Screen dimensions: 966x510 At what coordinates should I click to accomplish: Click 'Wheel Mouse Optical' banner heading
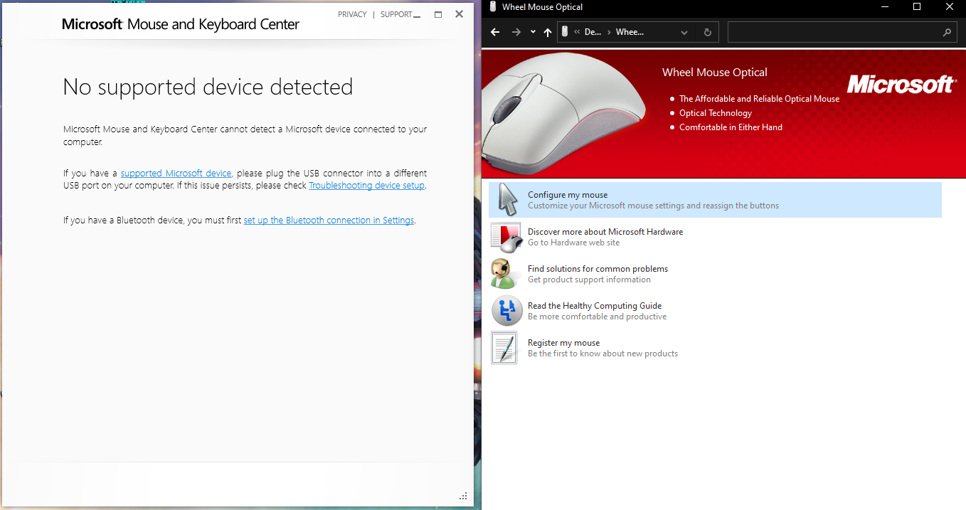pos(714,73)
